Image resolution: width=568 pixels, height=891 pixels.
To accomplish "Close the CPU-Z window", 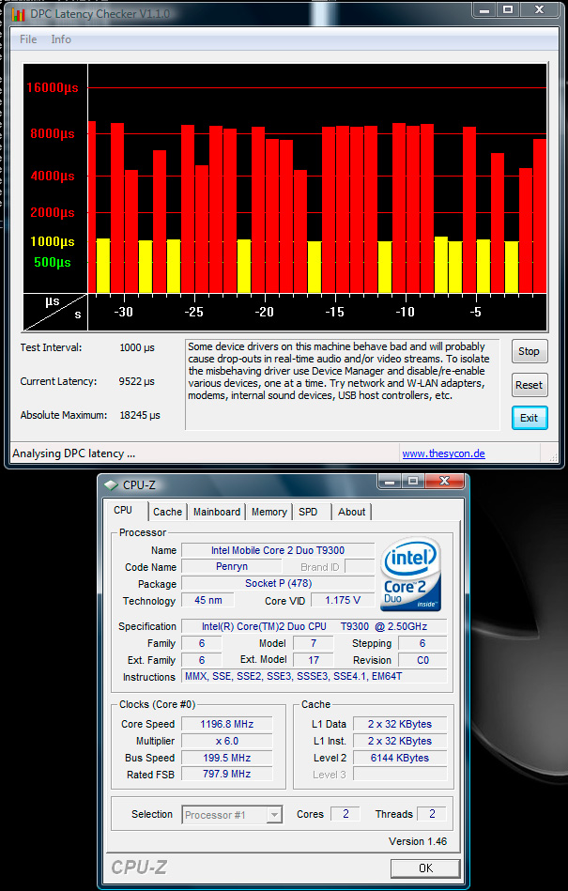I will tap(444, 482).
